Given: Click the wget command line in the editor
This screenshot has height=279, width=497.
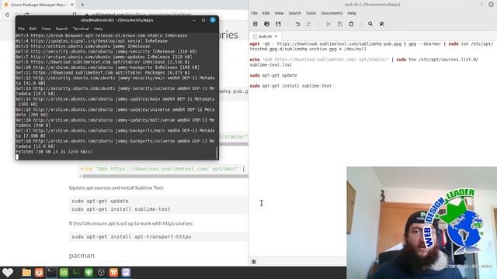Looking at the screenshot, I should tap(371, 46).
